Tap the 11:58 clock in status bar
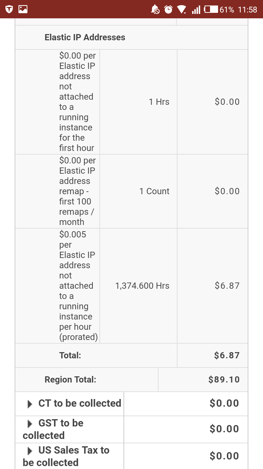 247,10
